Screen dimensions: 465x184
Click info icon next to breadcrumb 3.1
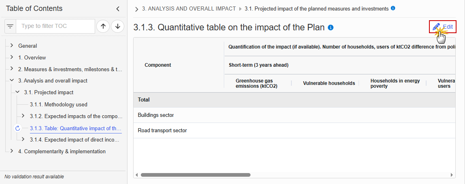393,8
